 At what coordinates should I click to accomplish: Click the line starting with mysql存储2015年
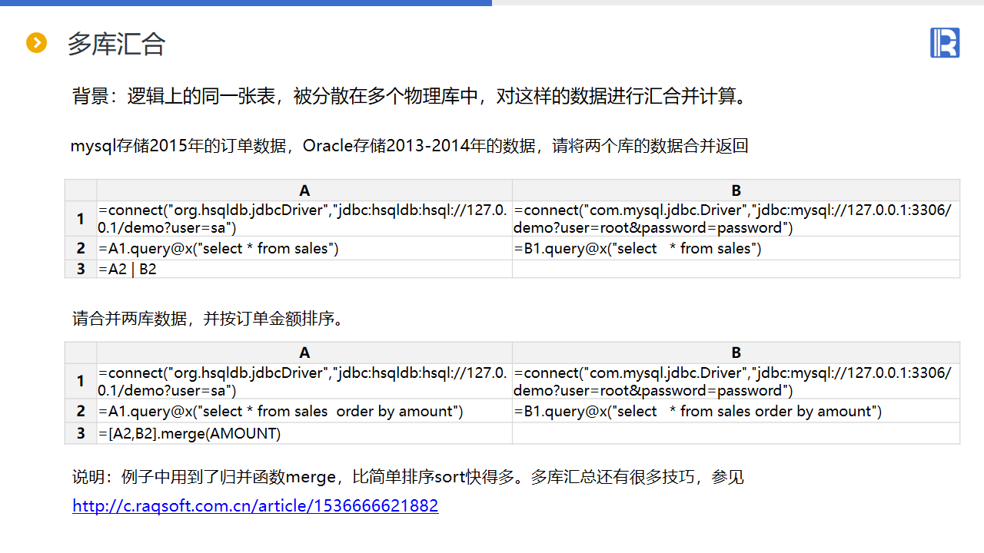point(410,146)
